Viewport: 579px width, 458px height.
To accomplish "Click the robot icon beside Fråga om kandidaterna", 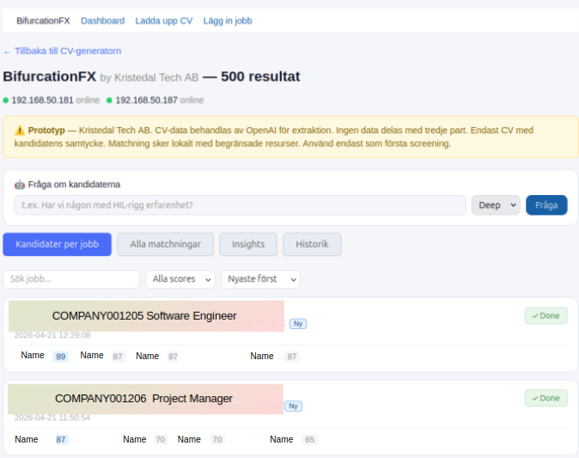I will point(20,184).
